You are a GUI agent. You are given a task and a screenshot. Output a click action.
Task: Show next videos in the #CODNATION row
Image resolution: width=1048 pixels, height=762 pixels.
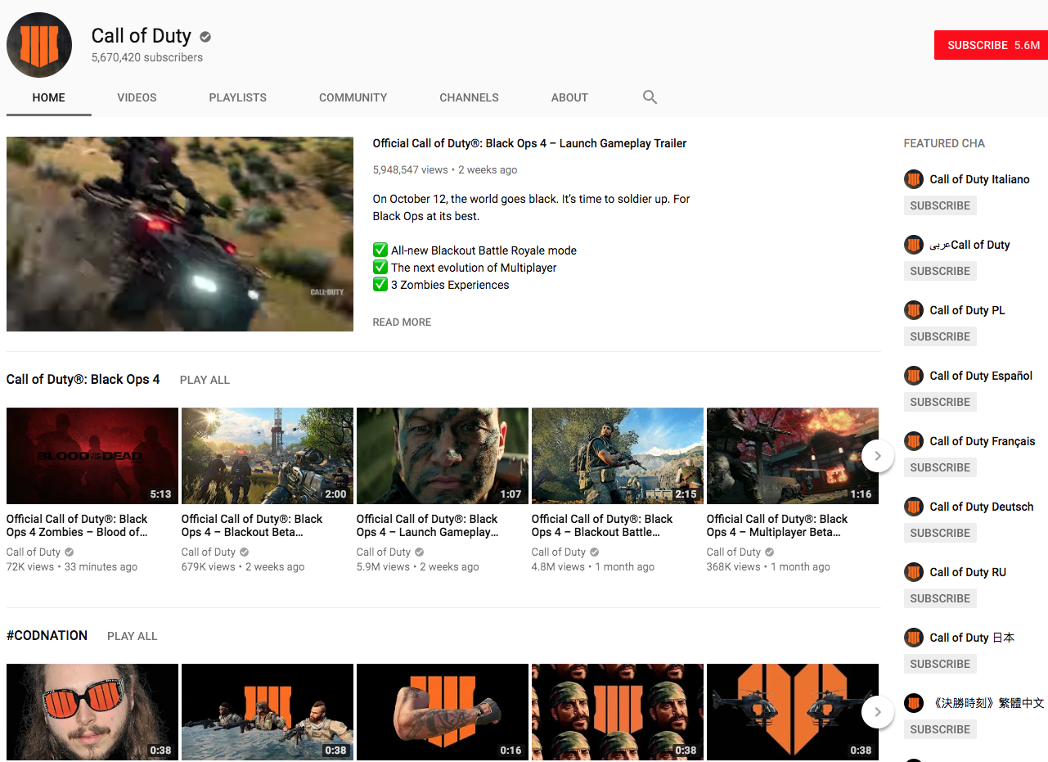pos(878,712)
